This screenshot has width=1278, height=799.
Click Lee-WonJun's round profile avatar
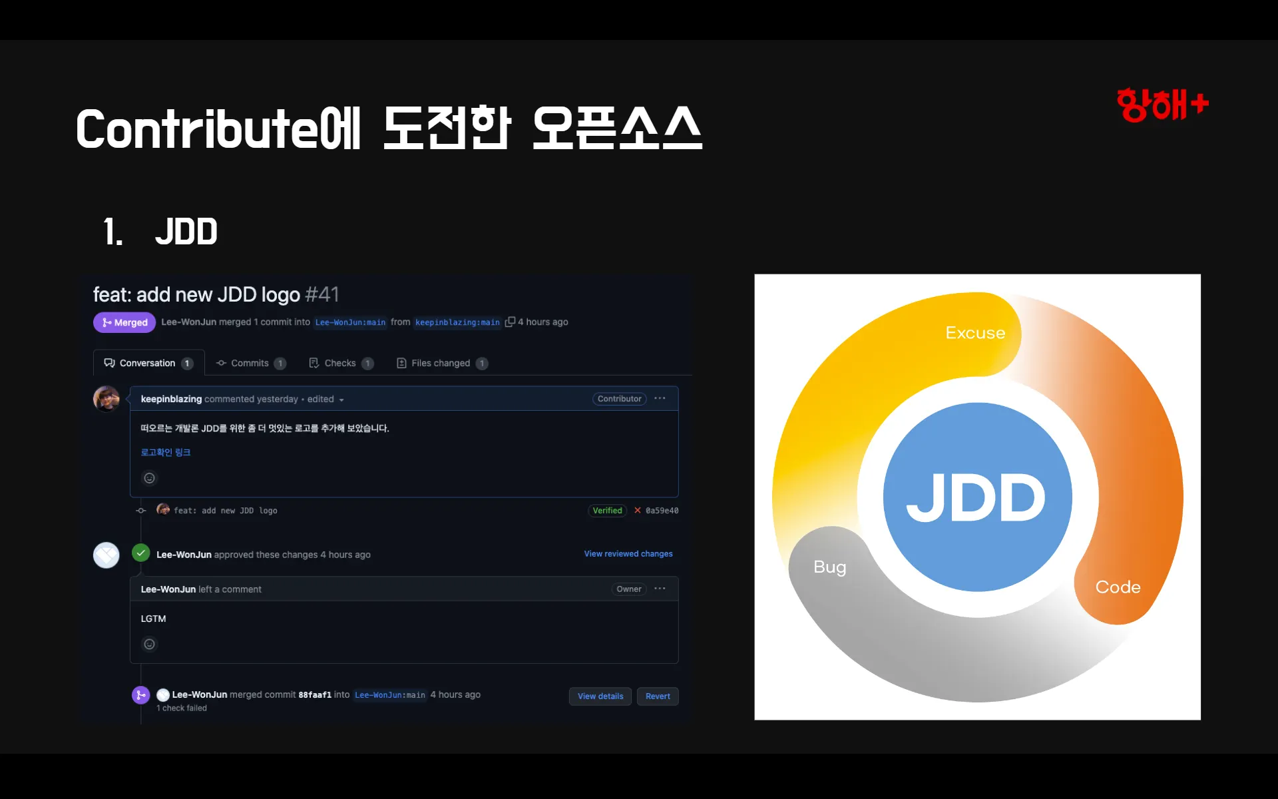click(106, 555)
